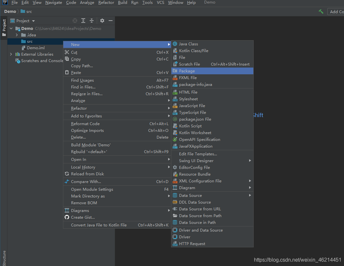
Task: Choose Mark Directory as
Action: 117,196
